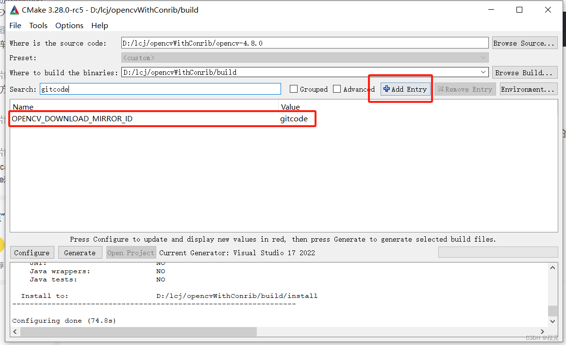This screenshot has height=345, width=566.
Task: Maximize the CMake window
Action: 519,10
